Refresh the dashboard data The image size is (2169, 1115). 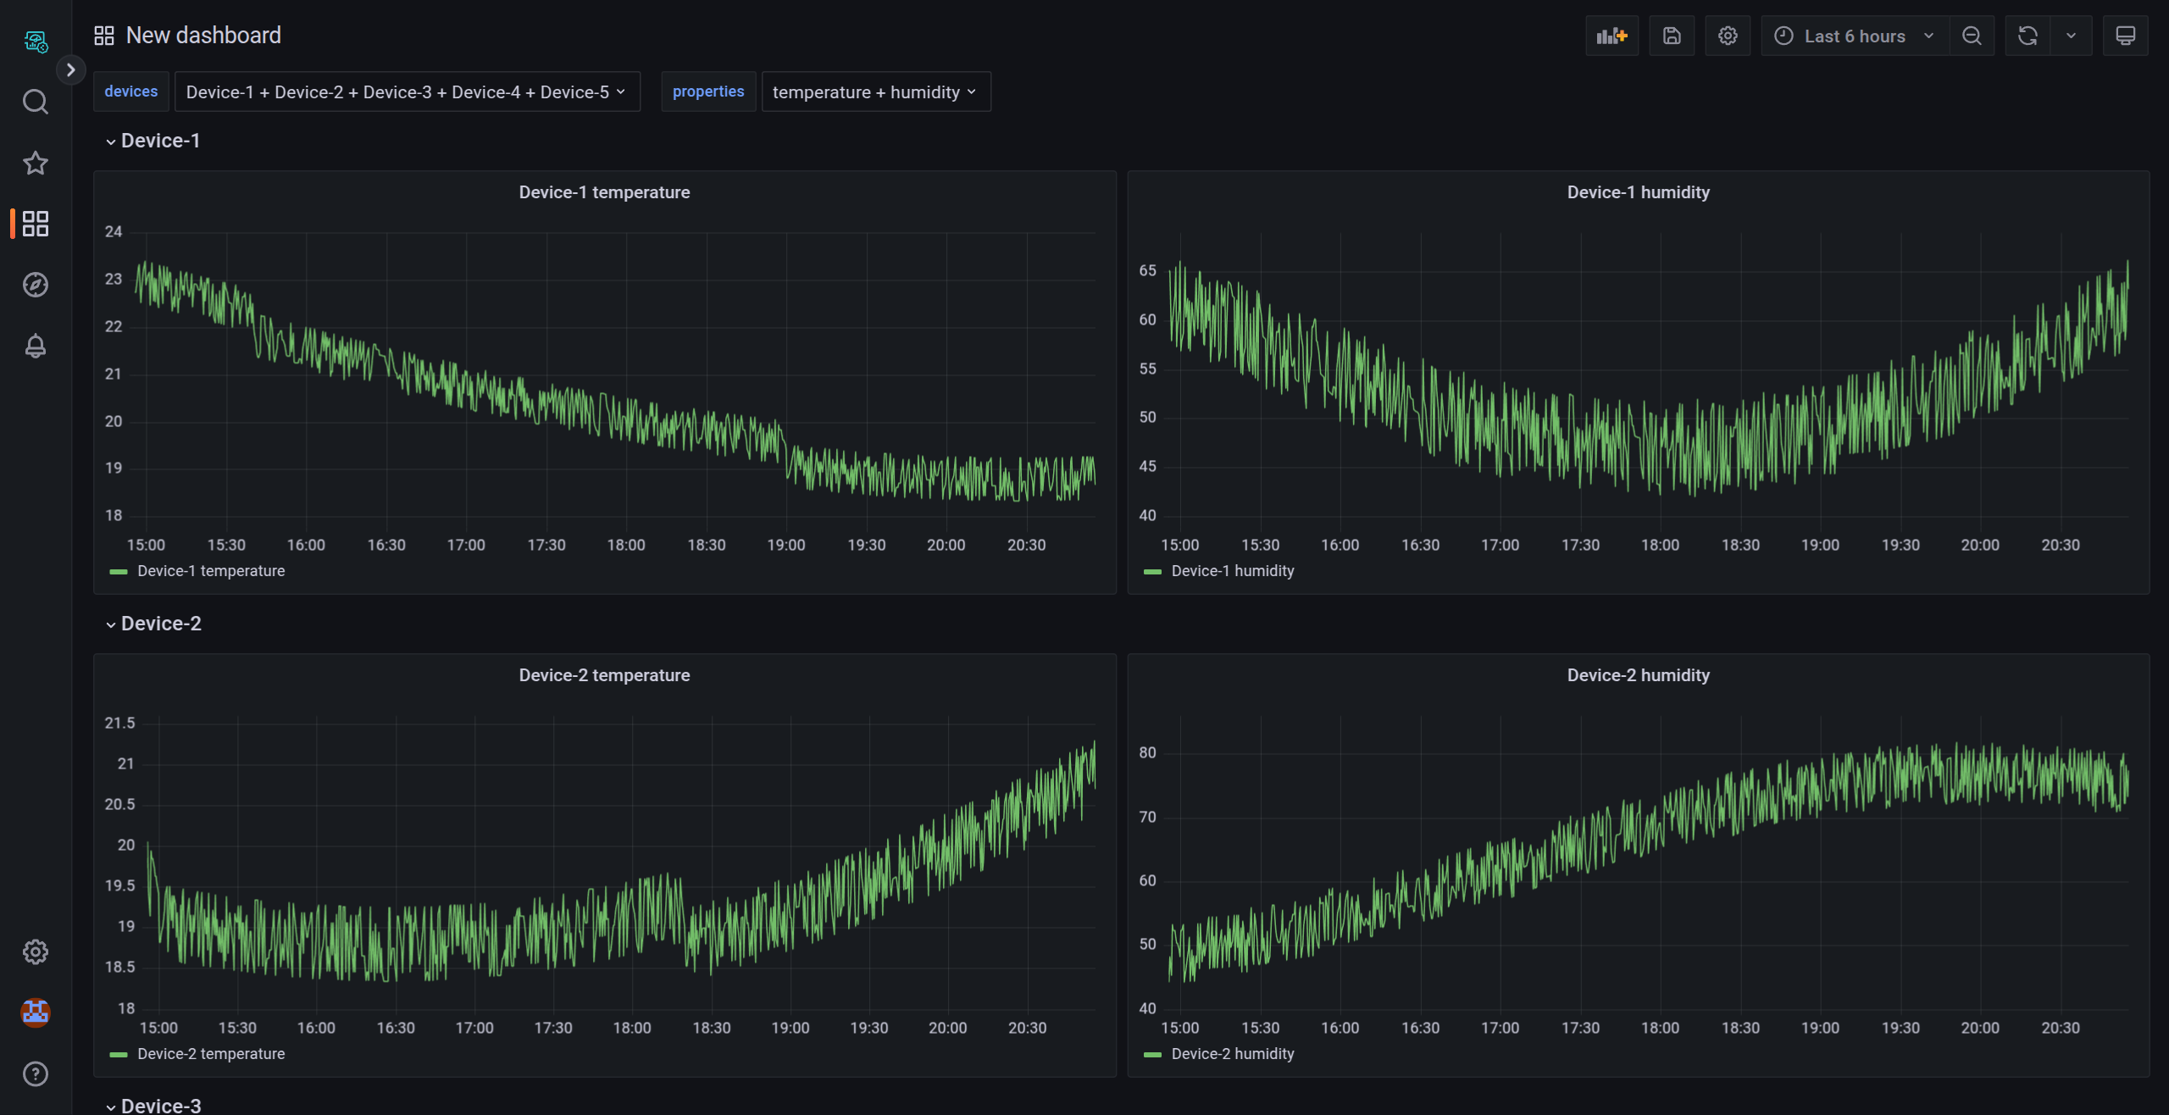[2027, 36]
